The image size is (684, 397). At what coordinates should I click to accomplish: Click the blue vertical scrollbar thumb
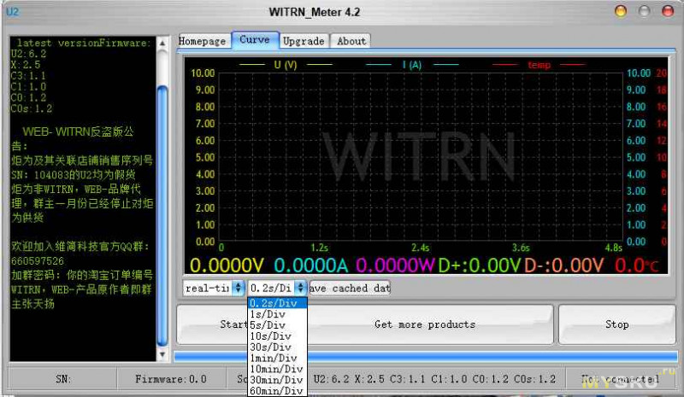coord(162,216)
